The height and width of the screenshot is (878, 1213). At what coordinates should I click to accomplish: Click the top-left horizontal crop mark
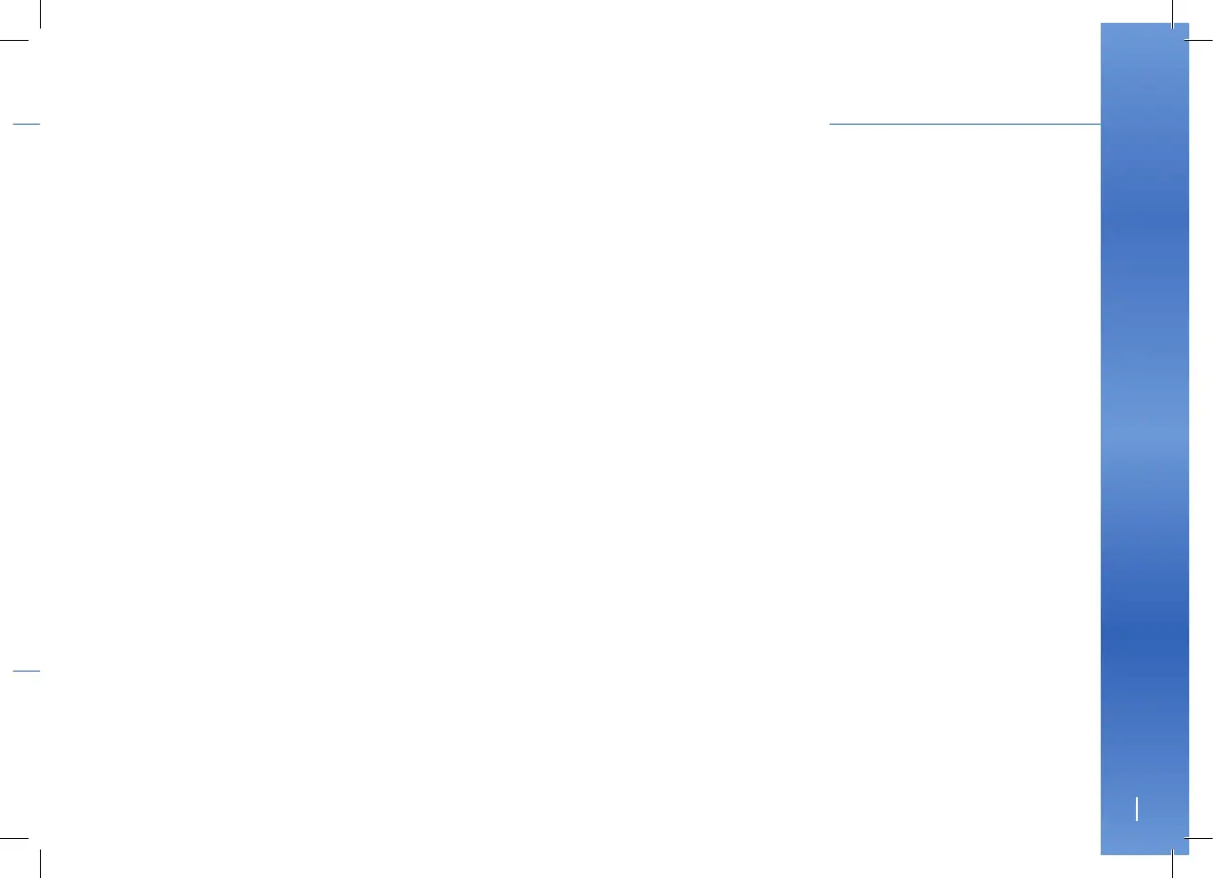click(x=13, y=39)
